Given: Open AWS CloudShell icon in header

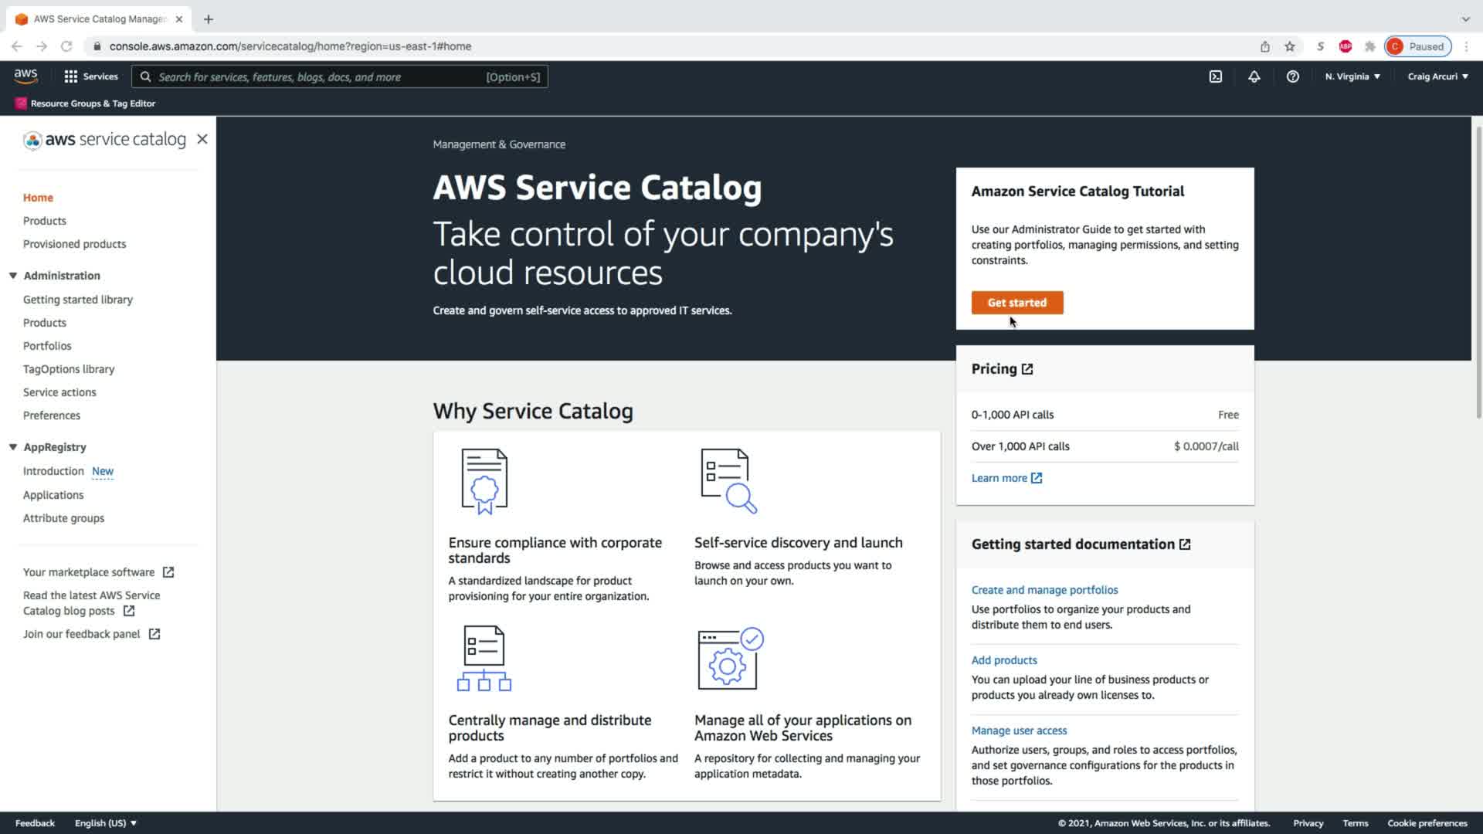Looking at the screenshot, I should coord(1215,76).
